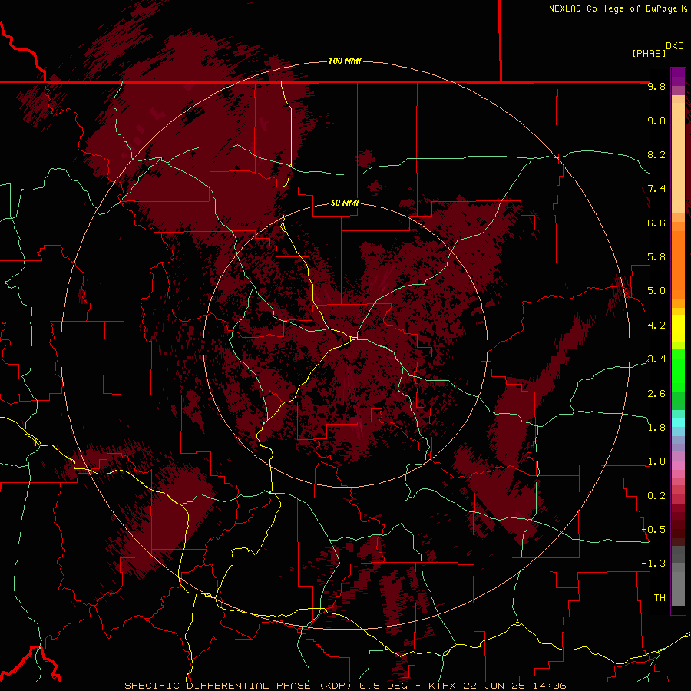The width and height of the screenshot is (691, 691).
Task: Click the [PHAS] units label
Action: click(649, 54)
